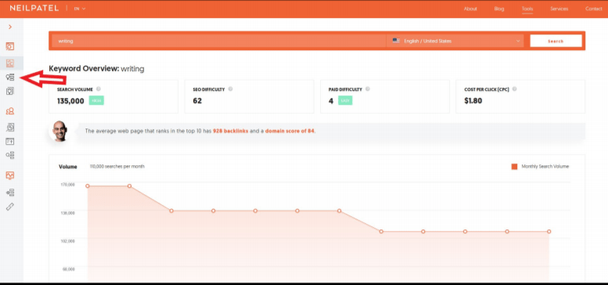Open the orange Keyword Analyzer icon at the top of the sidebar
This screenshot has height=285, width=608.
(x=10, y=46)
